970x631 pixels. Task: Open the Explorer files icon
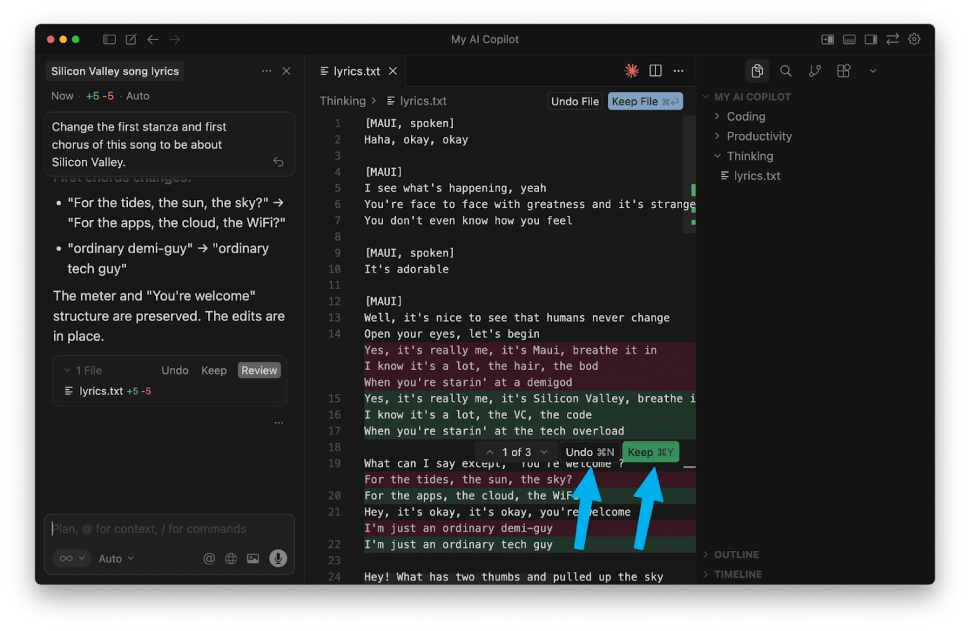[x=757, y=71]
